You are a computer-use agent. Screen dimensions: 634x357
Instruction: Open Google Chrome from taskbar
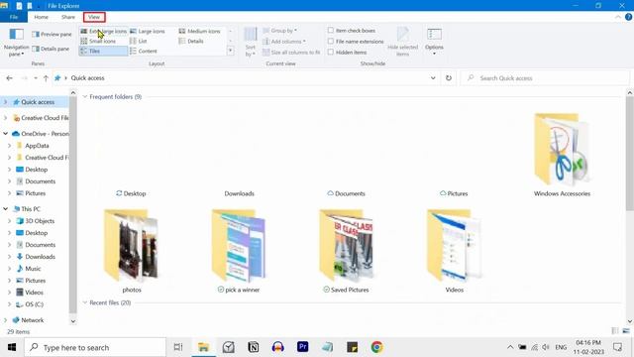coord(376,347)
